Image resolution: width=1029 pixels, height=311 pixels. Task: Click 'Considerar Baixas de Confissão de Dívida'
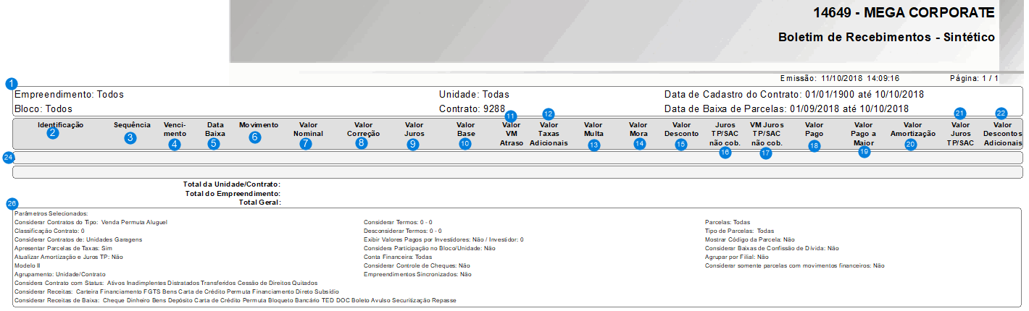(x=772, y=248)
